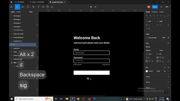Open the Pass through blend mode dropdown
The image size is (180, 101).
tap(153, 38)
